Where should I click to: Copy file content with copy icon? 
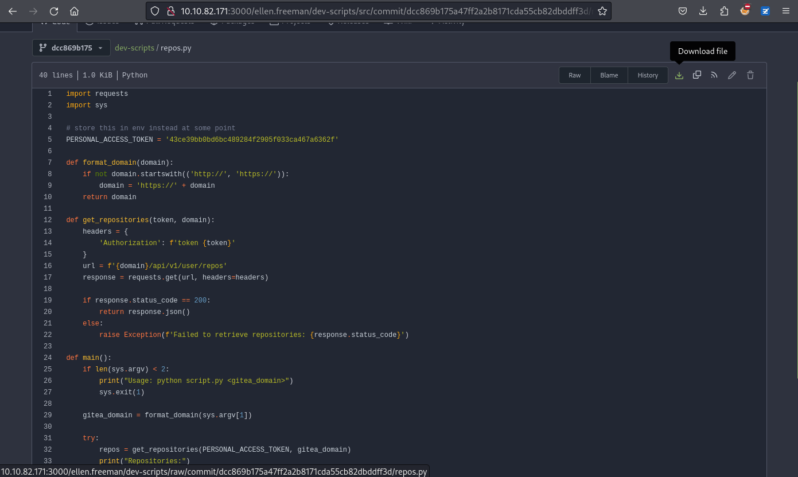(x=697, y=75)
